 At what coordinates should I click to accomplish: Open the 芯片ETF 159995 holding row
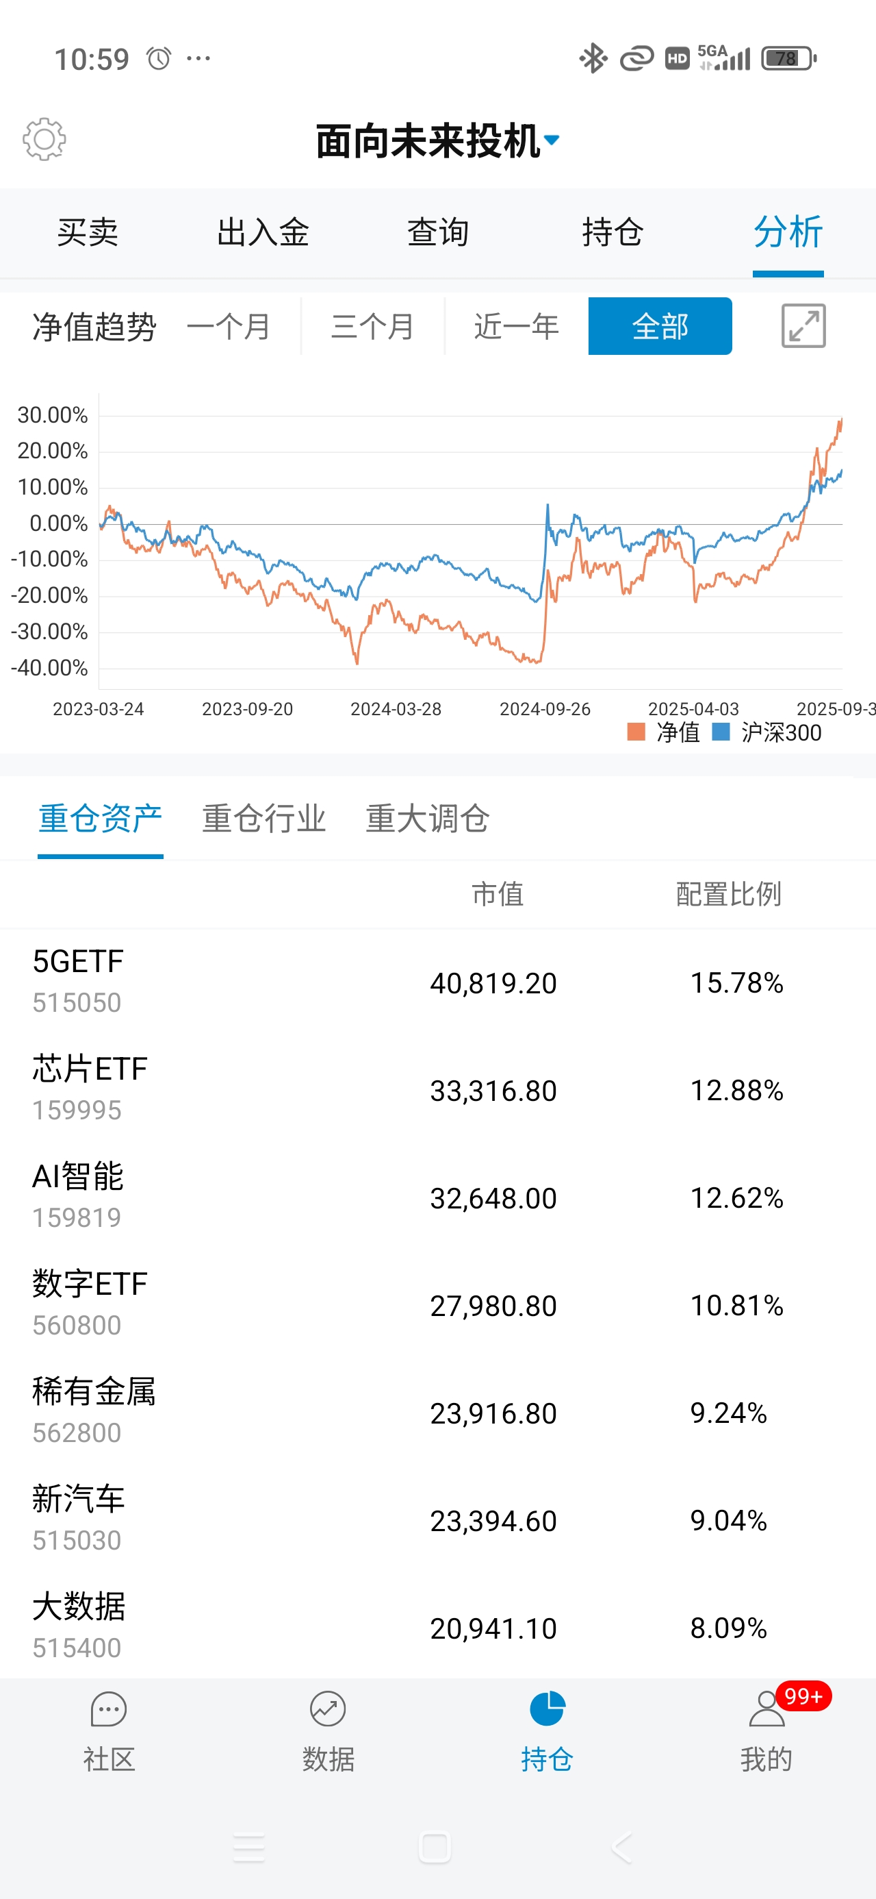437,1089
